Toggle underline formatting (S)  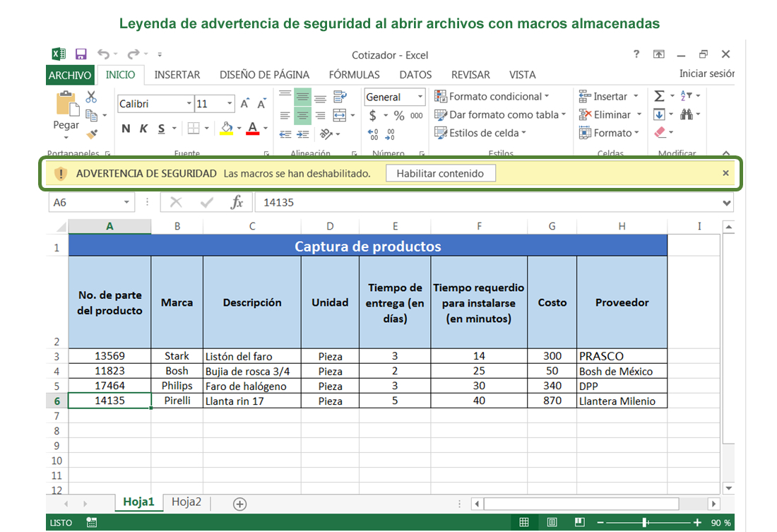162,129
